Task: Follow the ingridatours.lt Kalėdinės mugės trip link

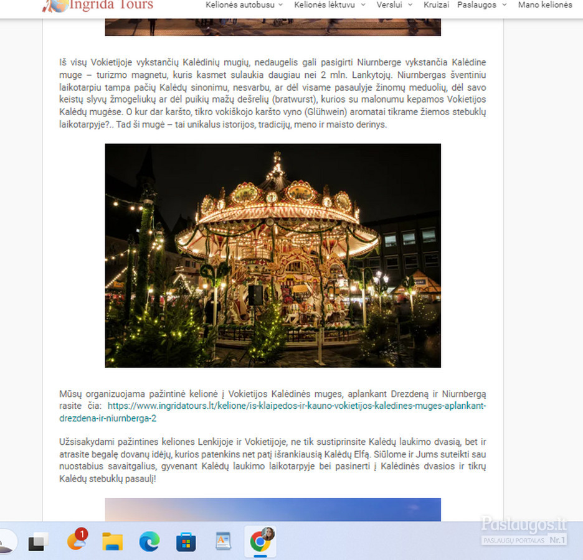Action: 273,412
